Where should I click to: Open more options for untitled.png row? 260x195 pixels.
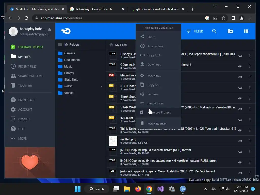(250, 141)
